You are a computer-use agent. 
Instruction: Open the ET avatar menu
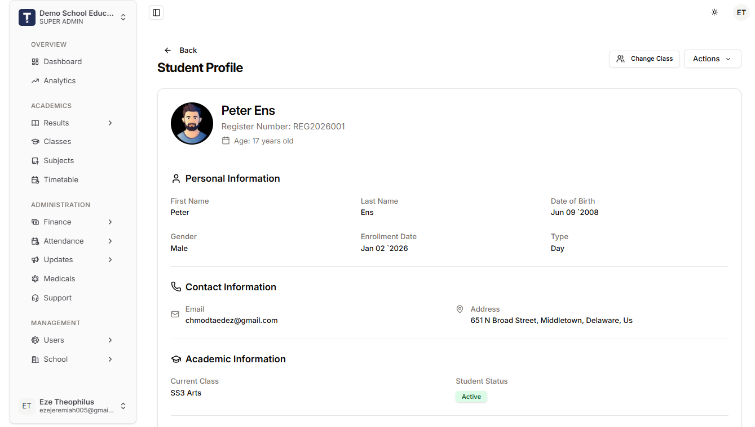point(741,12)
